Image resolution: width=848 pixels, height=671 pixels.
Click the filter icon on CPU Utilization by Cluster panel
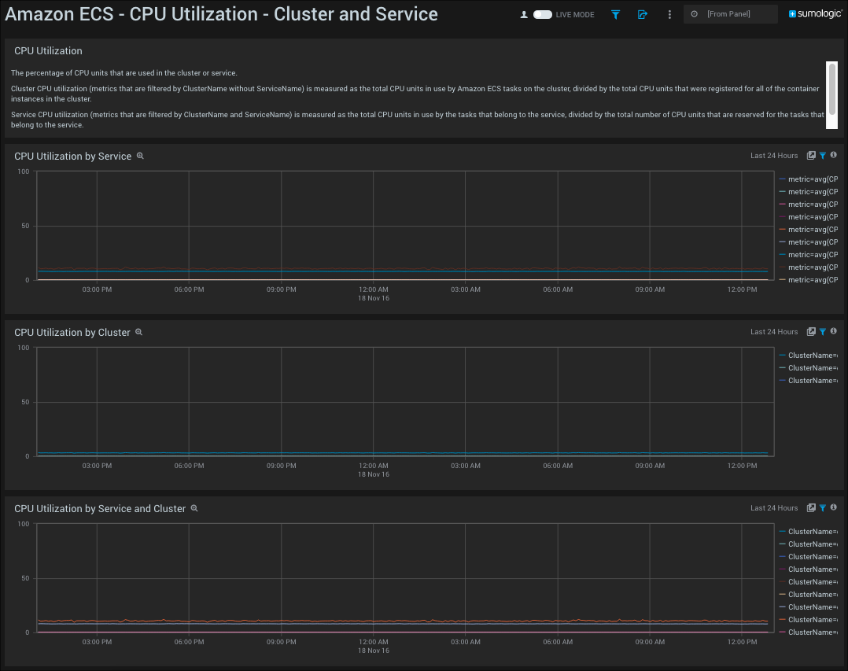pos(823,331)
